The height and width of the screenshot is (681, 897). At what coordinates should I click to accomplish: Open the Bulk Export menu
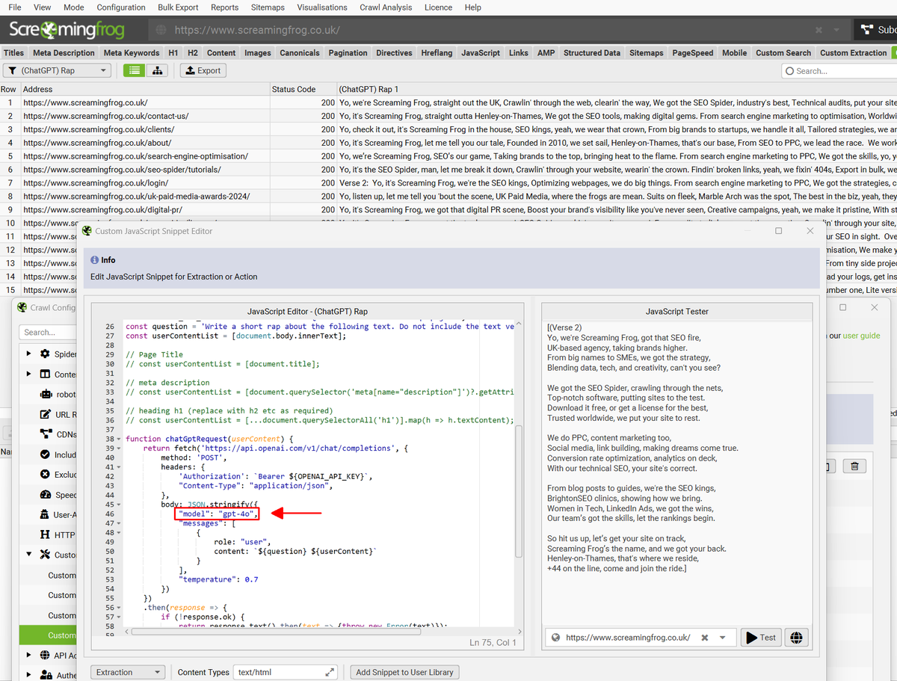(178, 7)
